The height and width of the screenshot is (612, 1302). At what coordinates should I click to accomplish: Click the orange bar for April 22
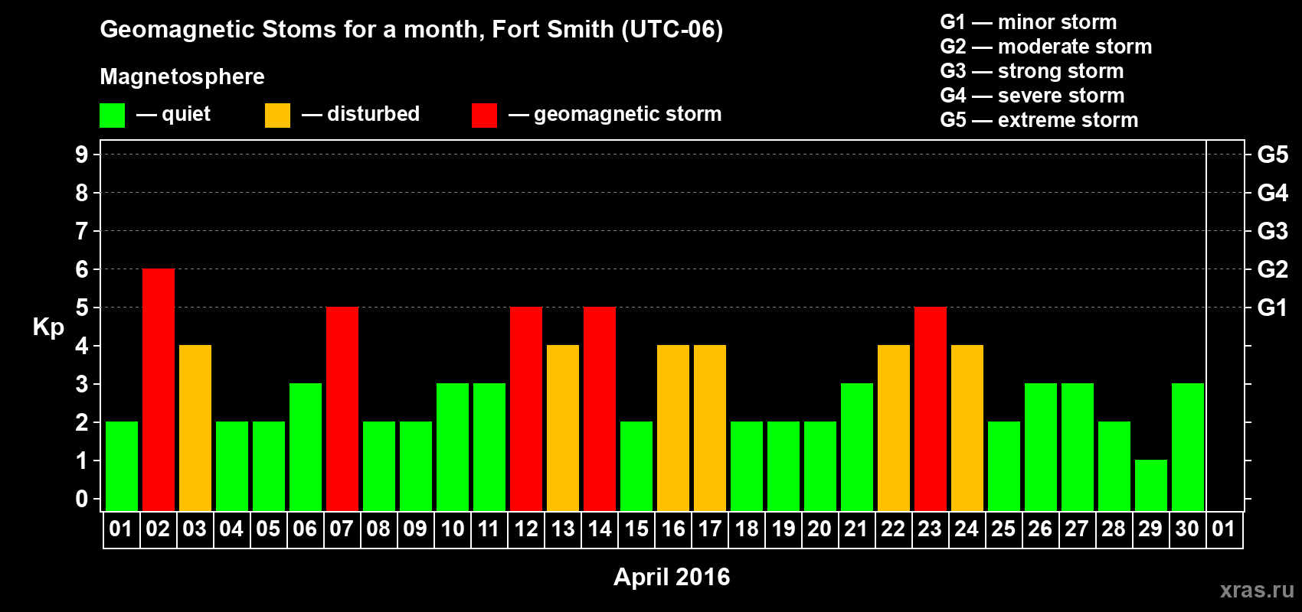(894, 428)
